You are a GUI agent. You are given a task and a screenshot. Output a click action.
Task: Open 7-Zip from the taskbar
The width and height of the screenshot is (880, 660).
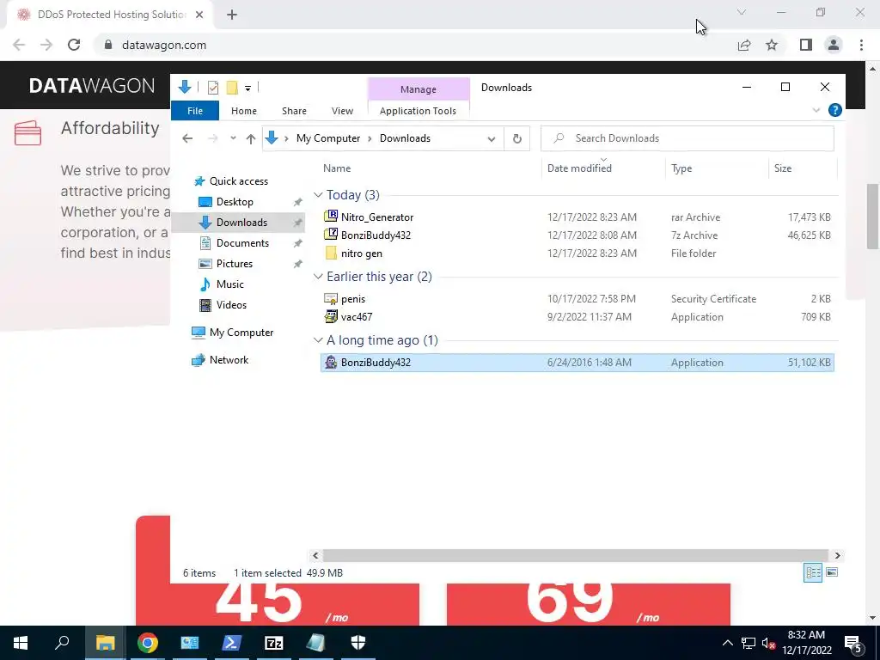click(x=274, y=643)
